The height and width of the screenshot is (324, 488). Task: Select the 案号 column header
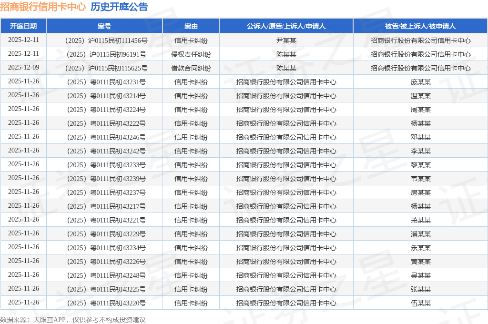tap(104, 26)
